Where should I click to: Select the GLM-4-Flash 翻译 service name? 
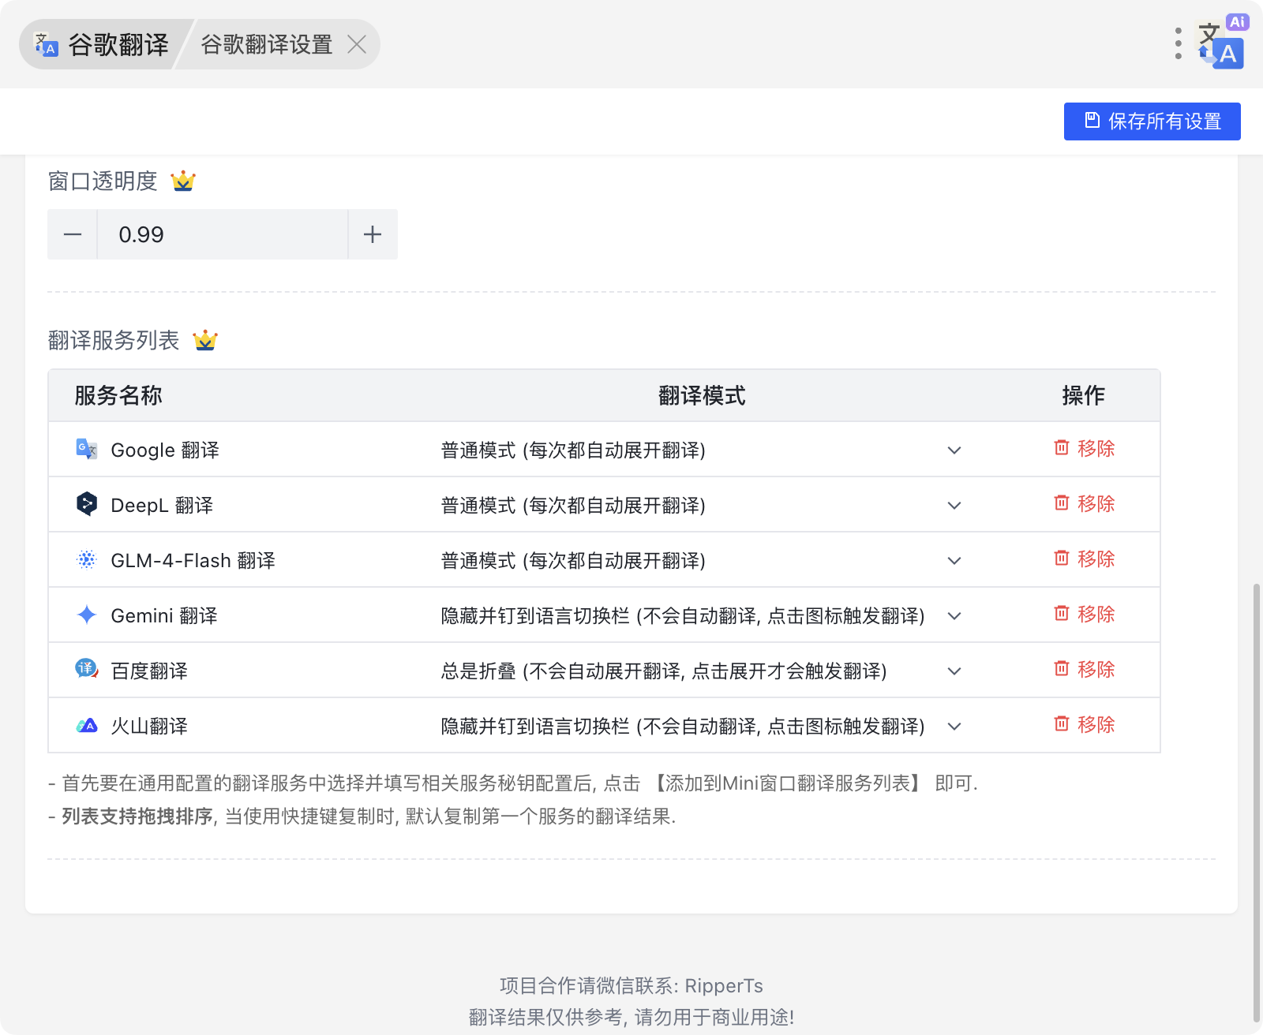click(193, 560)
